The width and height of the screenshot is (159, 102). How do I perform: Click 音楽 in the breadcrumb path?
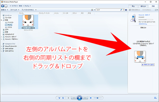tap(21, 6)
